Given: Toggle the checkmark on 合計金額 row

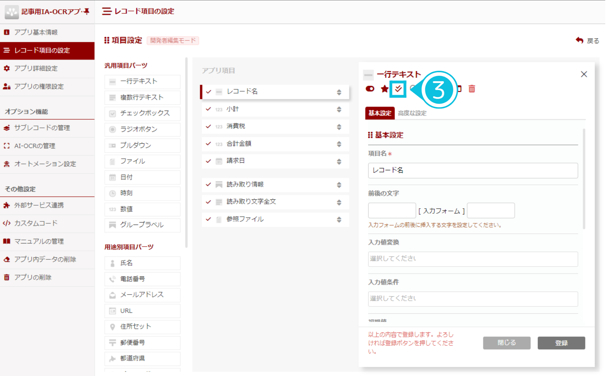Looking at the screenshot, I should pyautogui.click(x=209, y=144).
